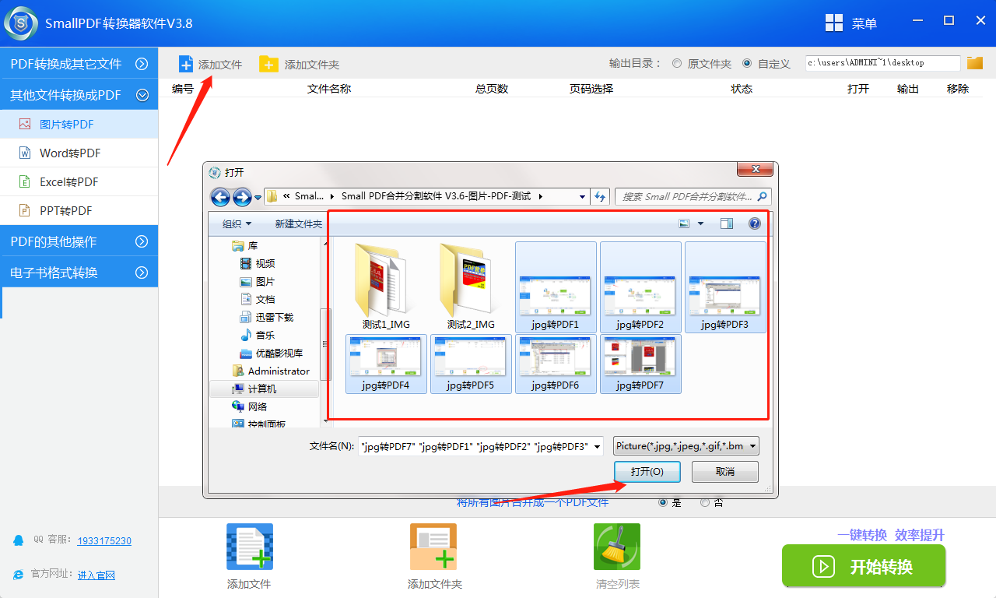The image size is (996, 598).
Task: Select Word转PDF in the sidebar
Action: pyautogui.click(x=70, y=153)
